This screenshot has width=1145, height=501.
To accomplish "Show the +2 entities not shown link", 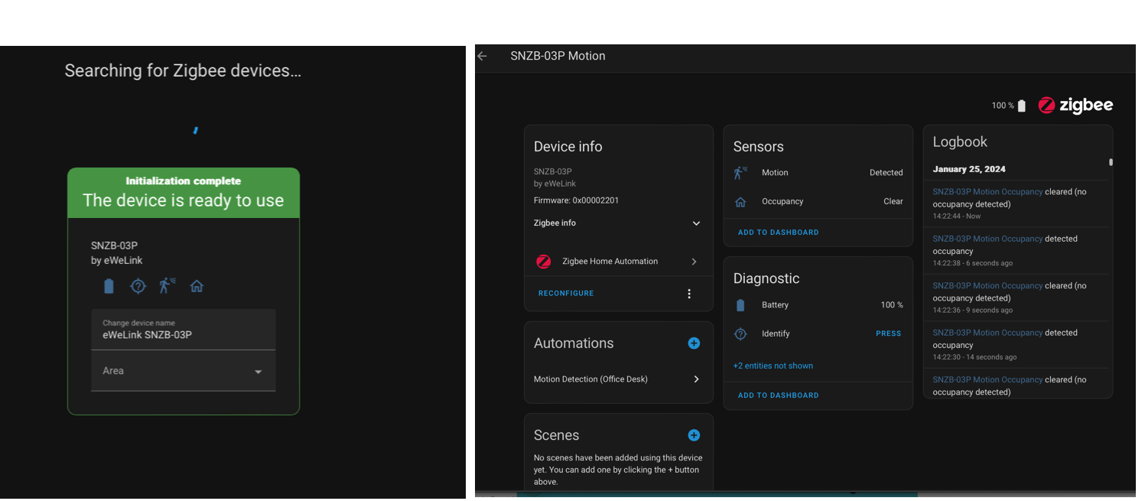I will pos(773,366).
